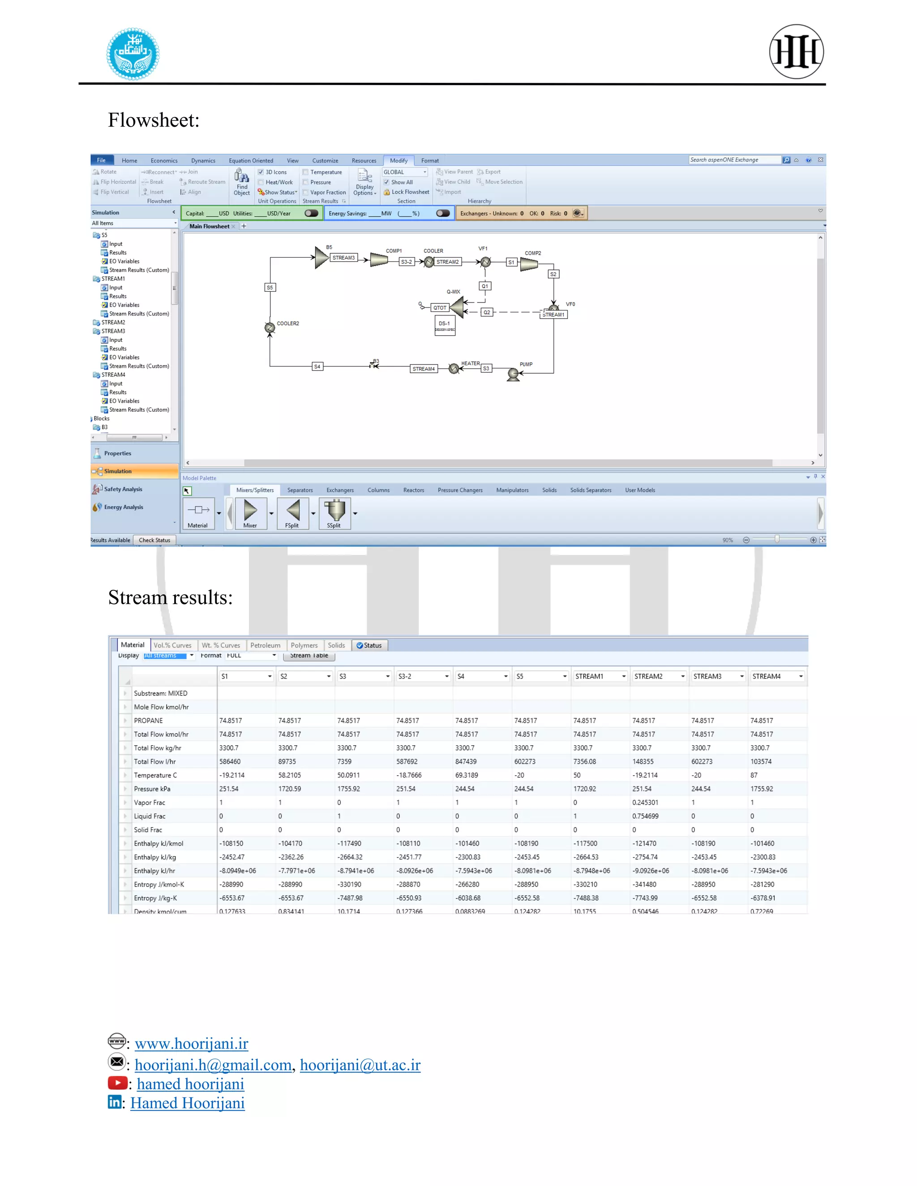Switch to the Economics ribbon tab

pyautogui.click(x=164, y=161)
